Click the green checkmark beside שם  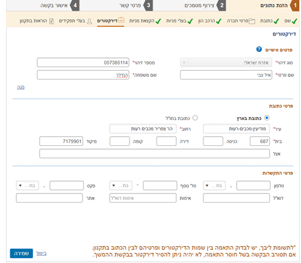pos(294,21)
